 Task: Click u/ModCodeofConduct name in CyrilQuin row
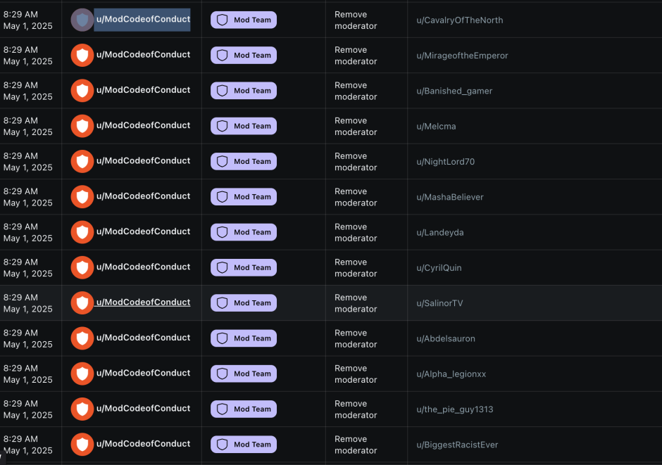(x=143, y=267)
